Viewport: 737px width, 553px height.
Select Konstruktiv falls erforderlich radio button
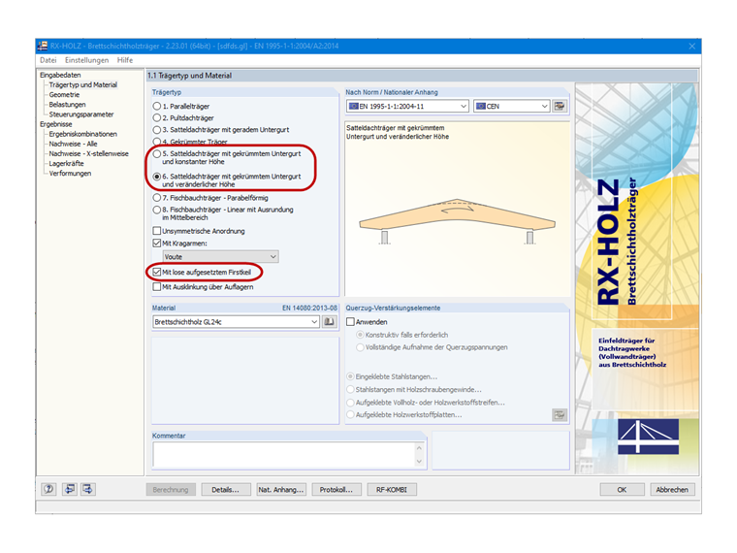point(360,335)
